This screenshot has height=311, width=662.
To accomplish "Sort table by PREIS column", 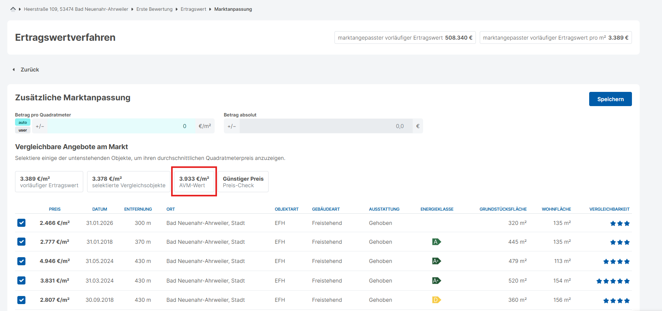I will coord(55,209).
